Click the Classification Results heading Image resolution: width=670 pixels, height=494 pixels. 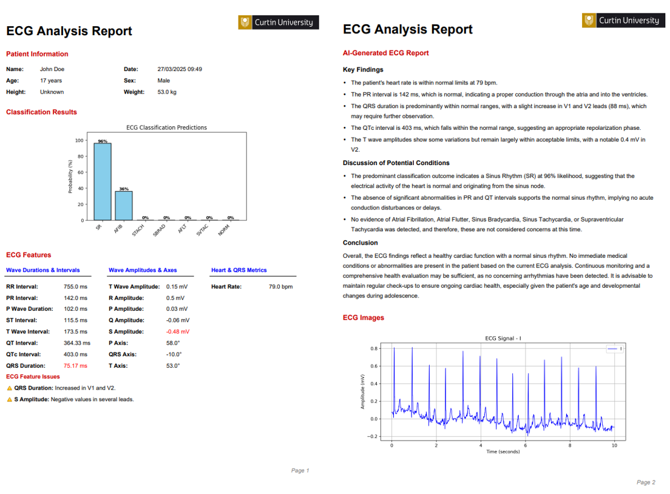coord(41,112)
